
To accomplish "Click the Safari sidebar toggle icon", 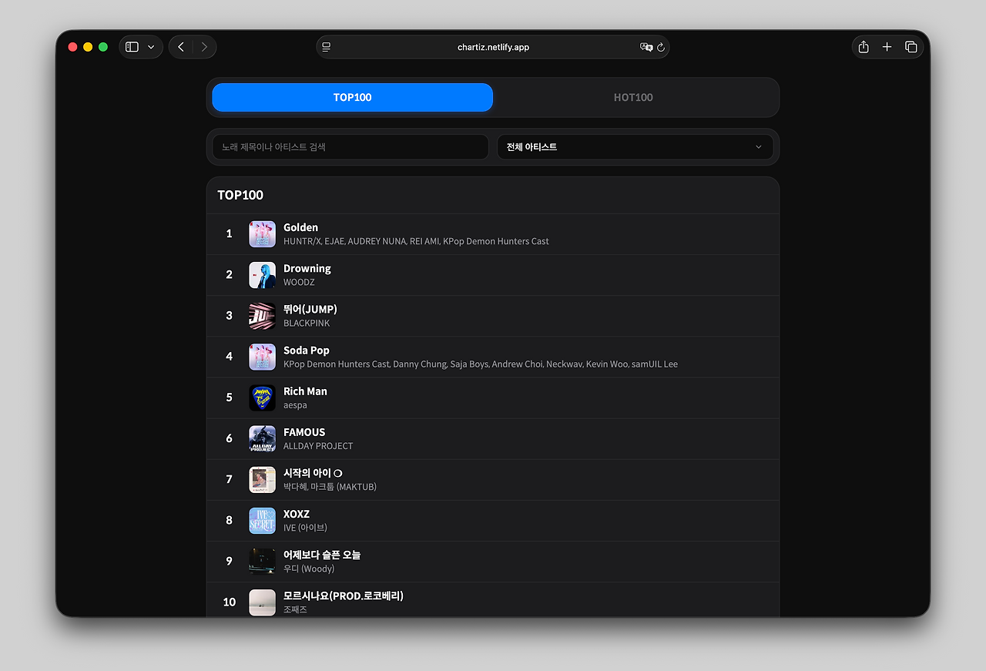I will click(132, 47).
